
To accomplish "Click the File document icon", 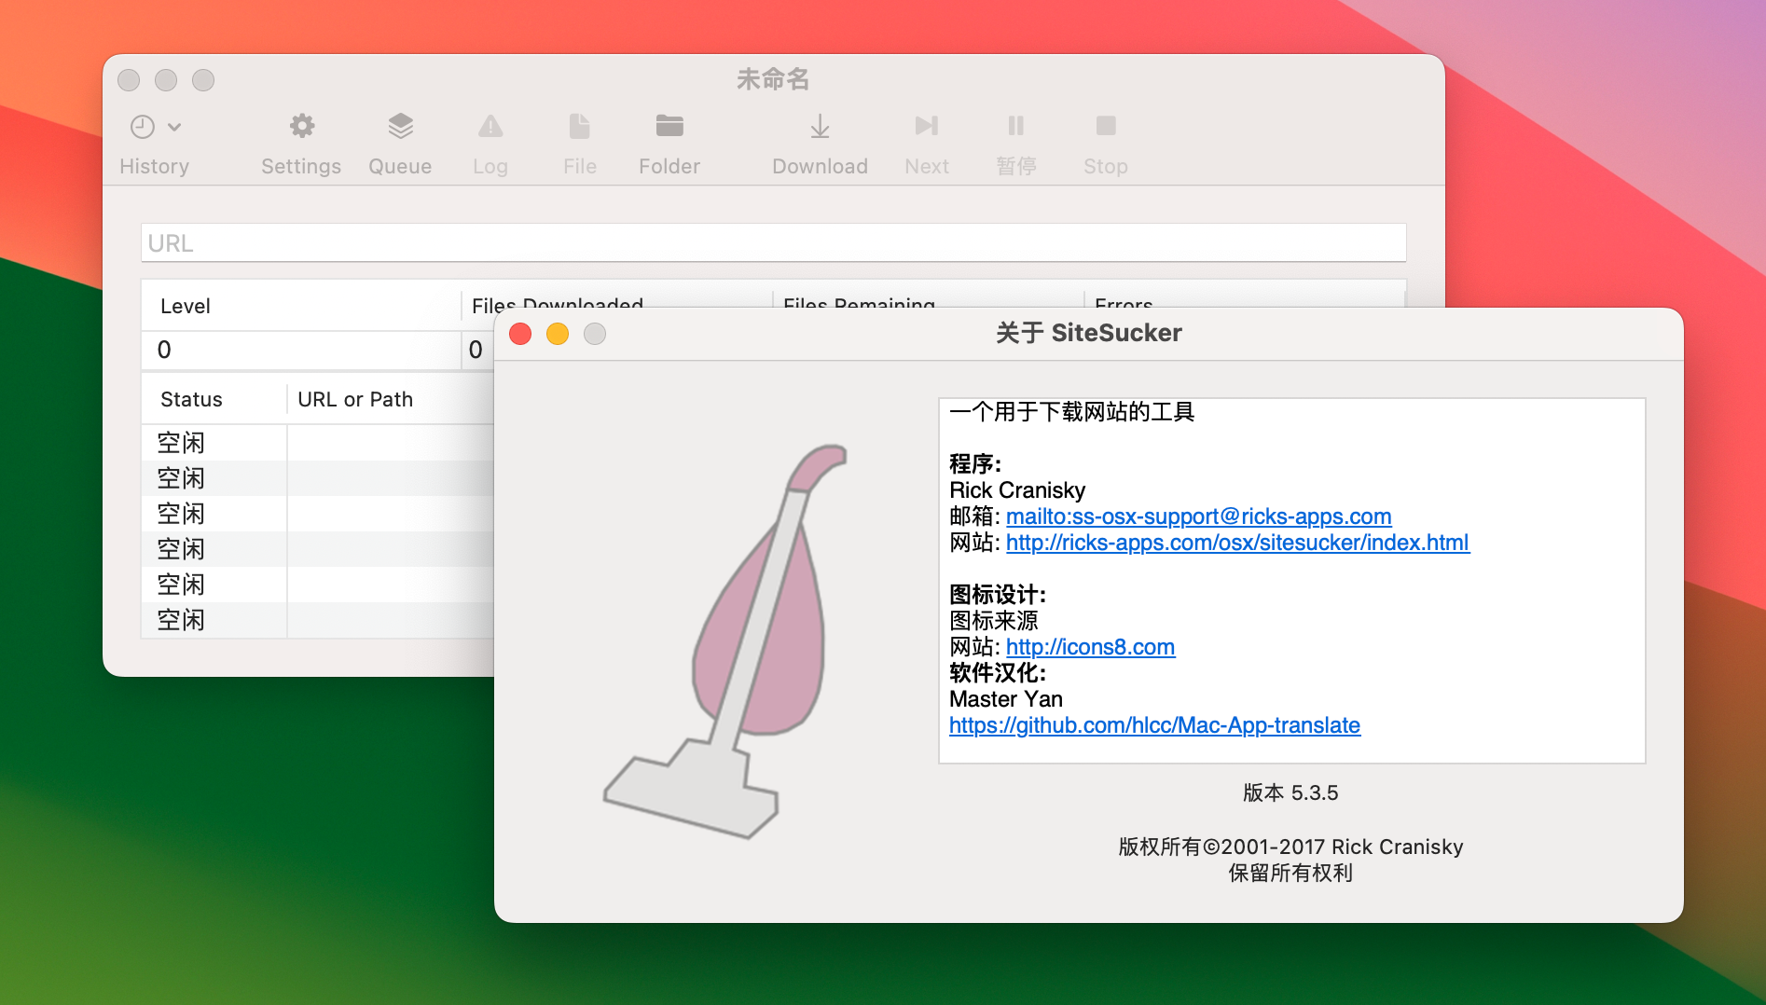I will [579, 126].
